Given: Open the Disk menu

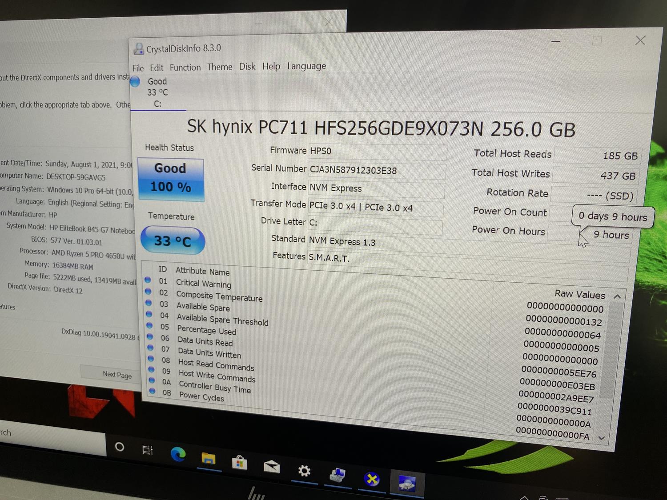Looking at the screenshot, I should pyautogui.click(x=247, y=66).
